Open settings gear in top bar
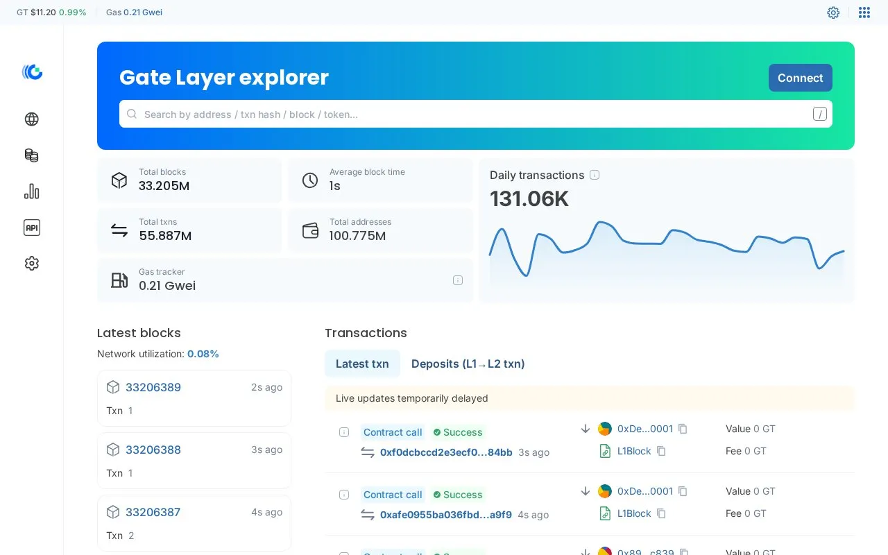Screen dimensions: 888x555 833,12
